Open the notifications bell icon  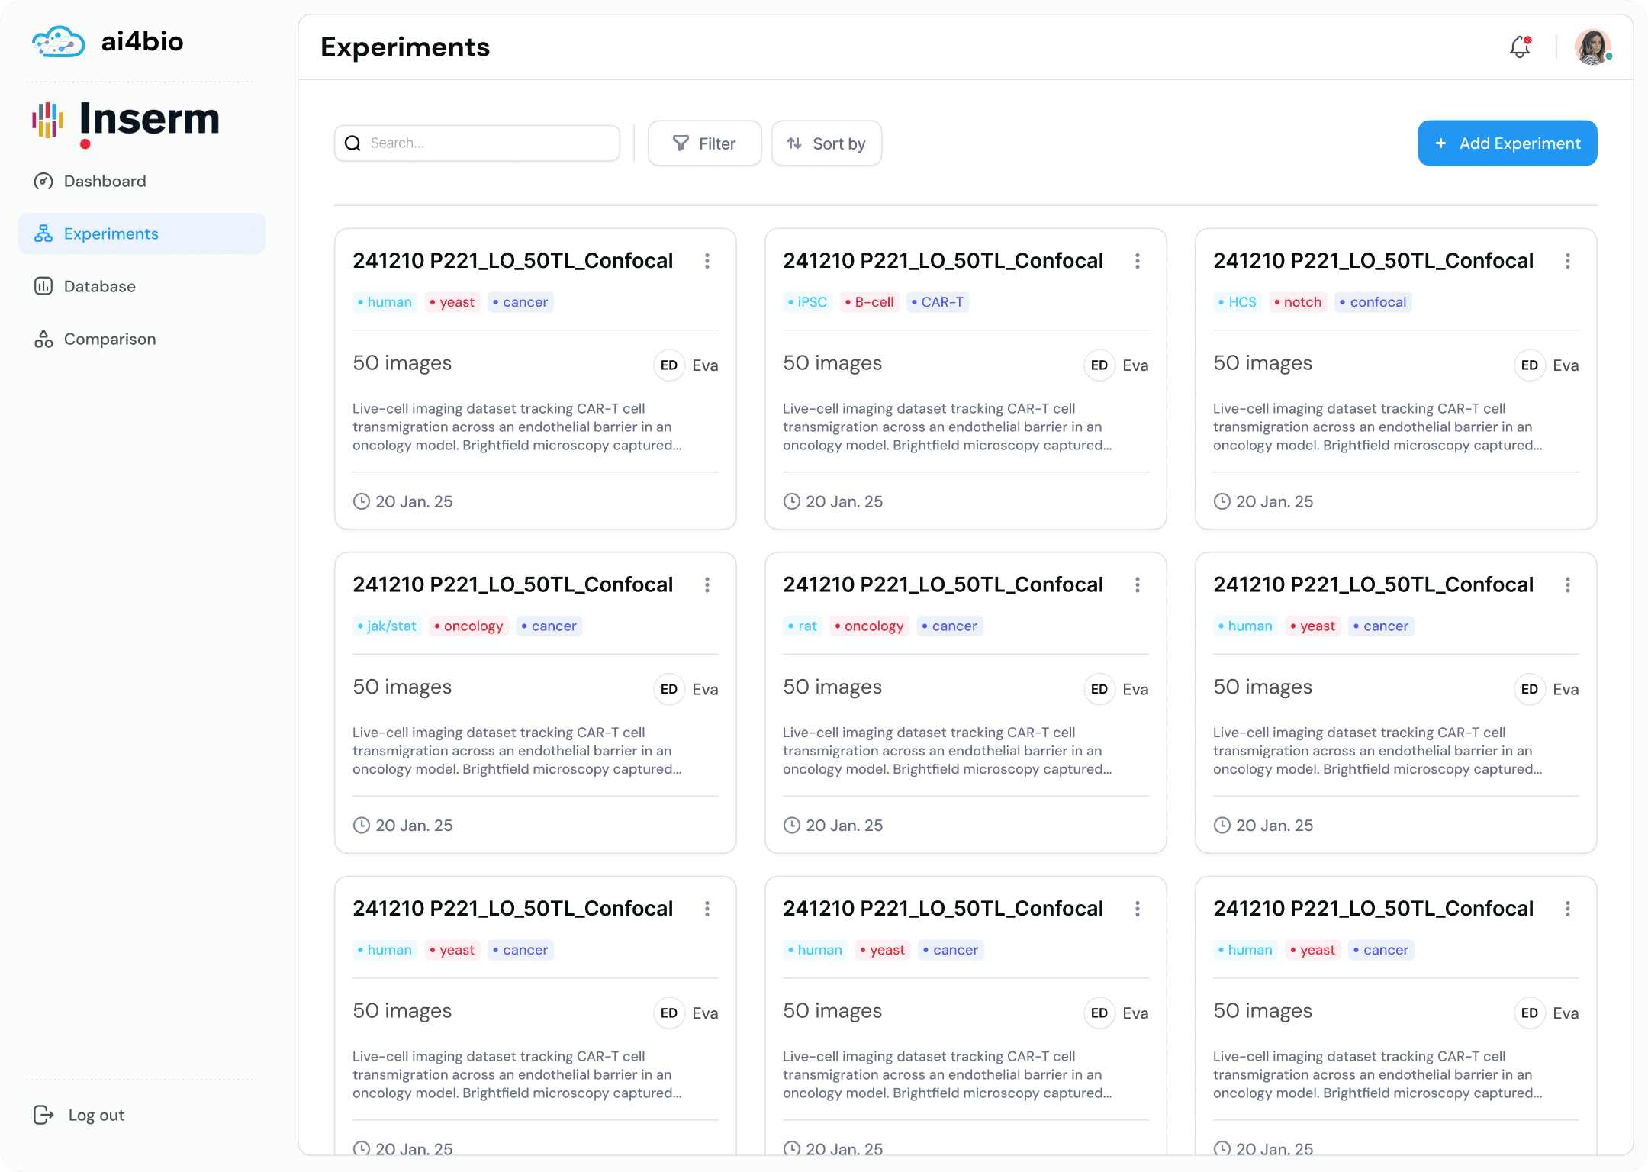[1520, 47]
